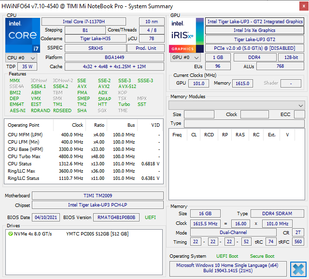Screen dimensions: 309x279
Task: Select the Stepping B1 field
Action: click(x=85, y=30)
